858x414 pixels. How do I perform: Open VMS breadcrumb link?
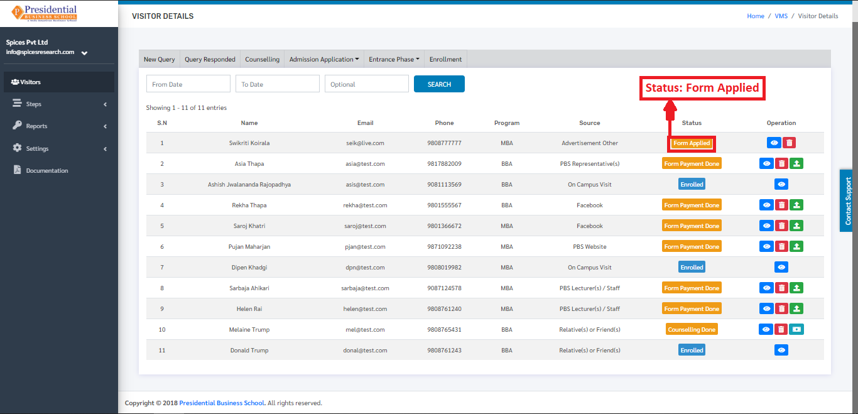781,16
